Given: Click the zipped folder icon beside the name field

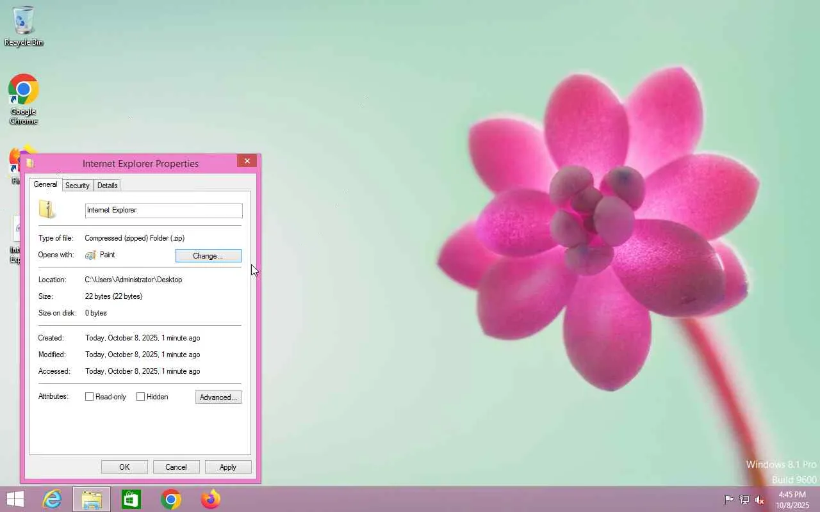Looking at the screenshot, I should [x=47, y=209].
